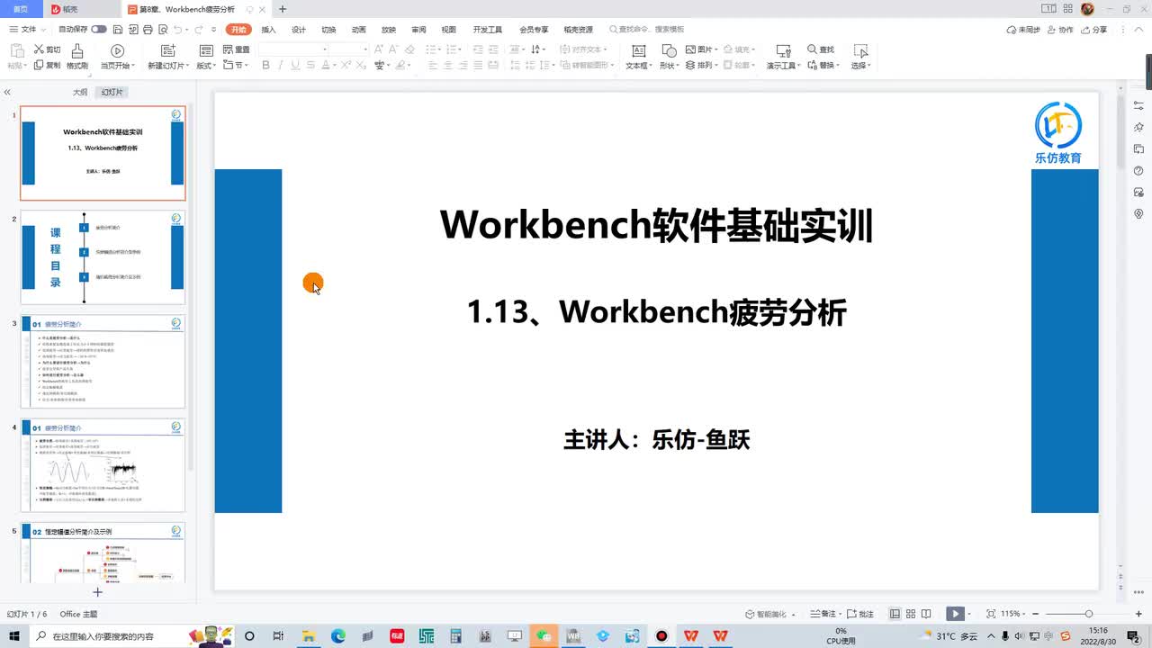Click the Replace (替换) icon
The image size is (1152, 648).
(812, 65)
